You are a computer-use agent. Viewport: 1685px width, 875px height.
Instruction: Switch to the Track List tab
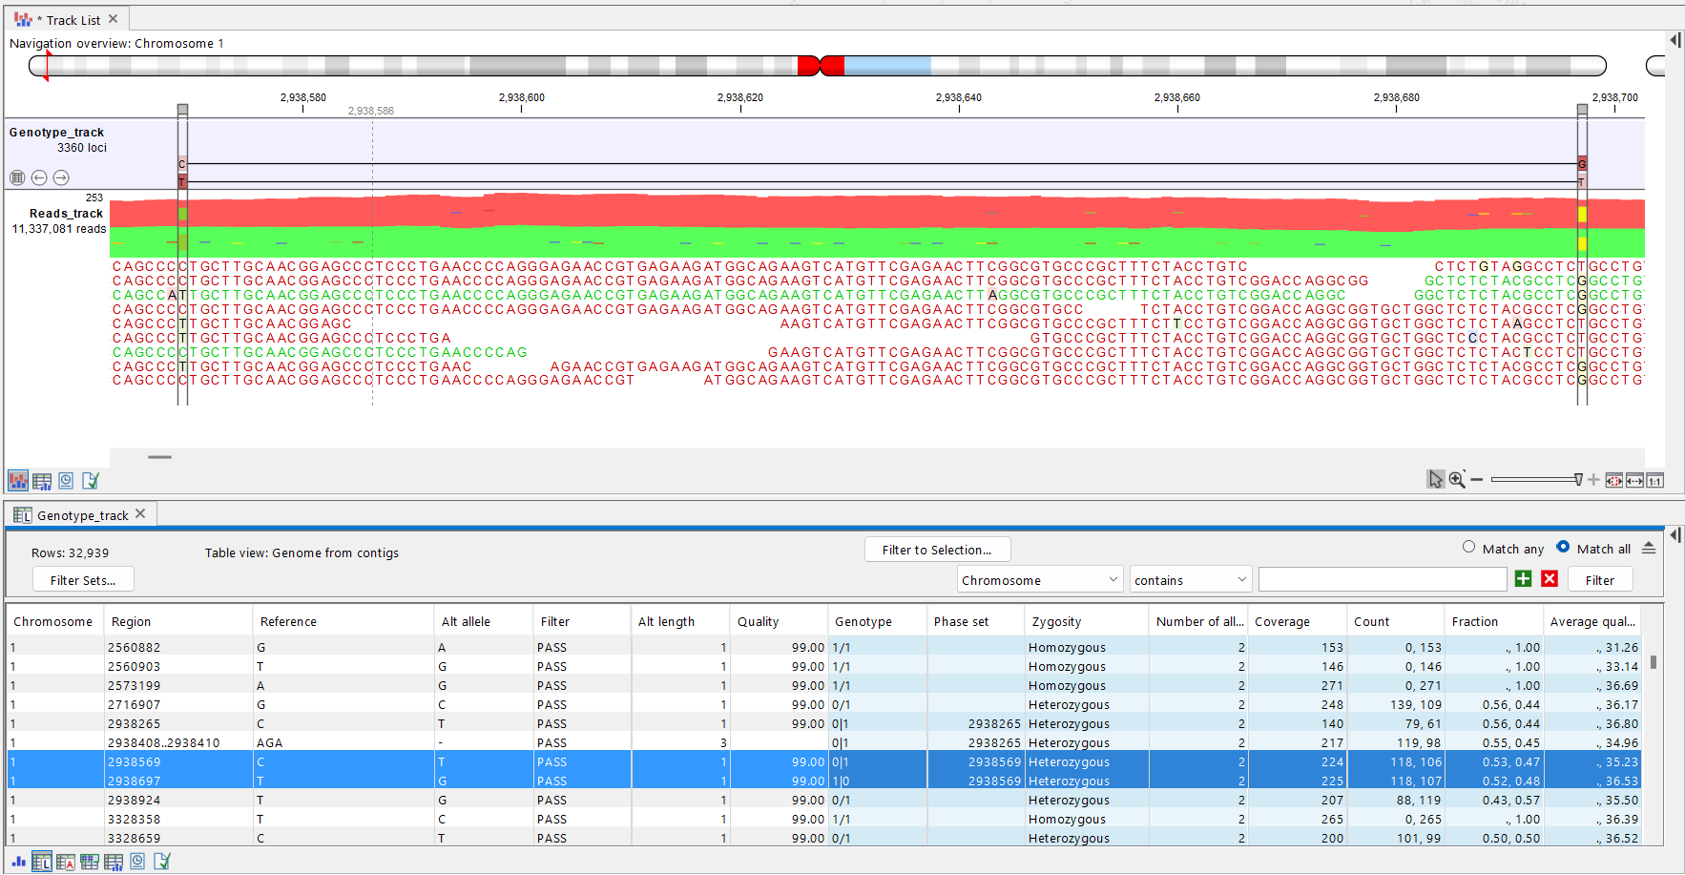[73, 20]
